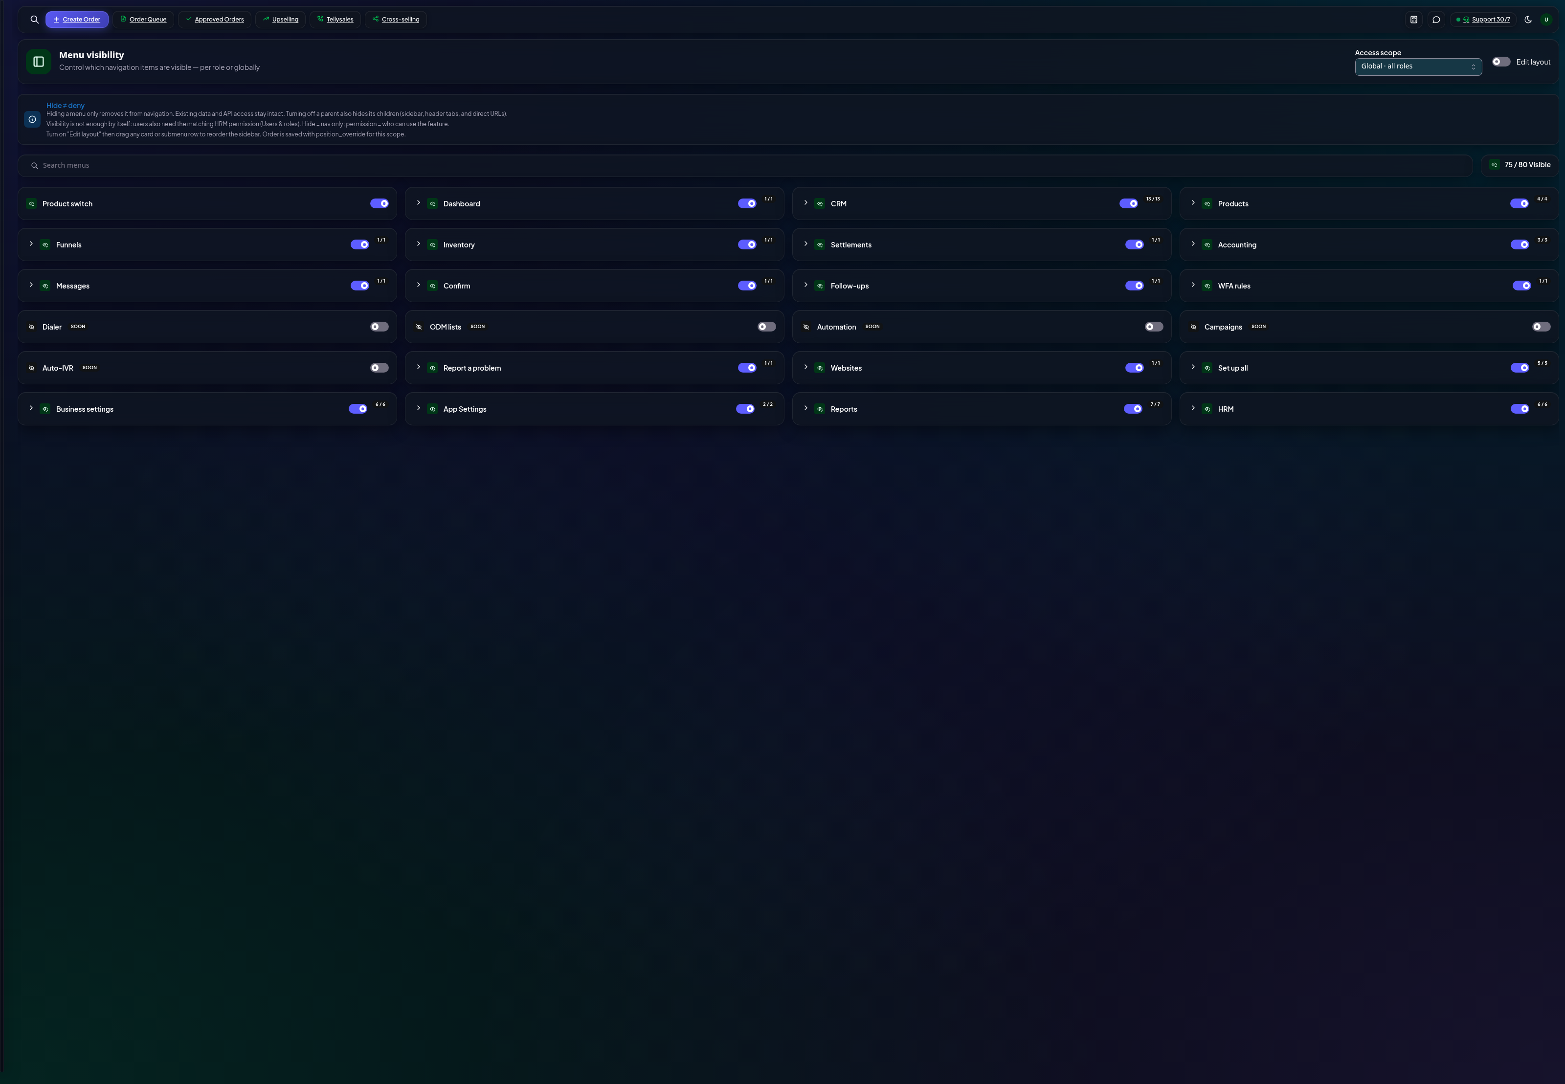Open the Order Queue tab
Viewport: 1565px width, 1084px height.
[143, 20]
